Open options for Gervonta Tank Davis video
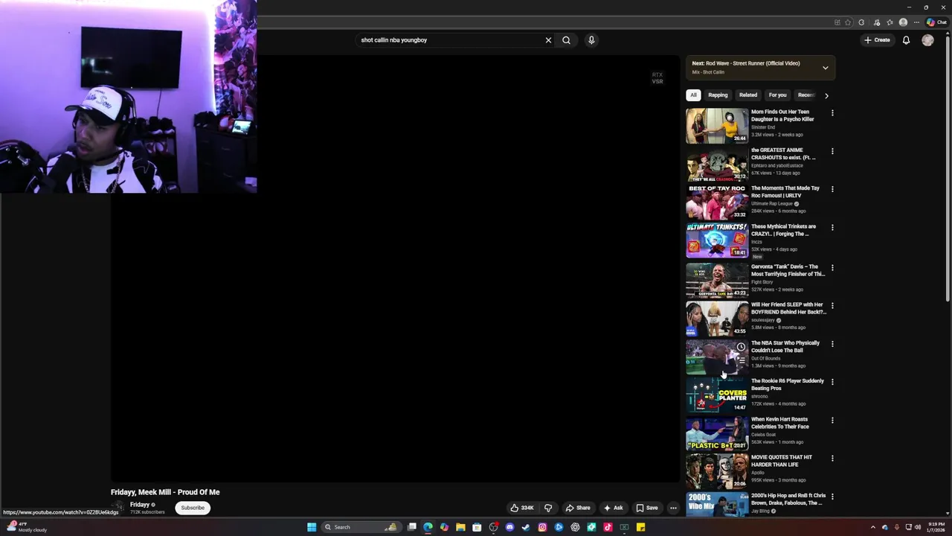Screen dimensions: 952x536 pos(832,267)
